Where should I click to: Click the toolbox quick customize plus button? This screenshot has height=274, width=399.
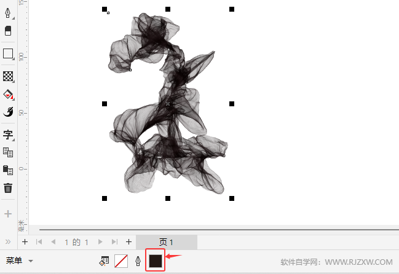(8, 214)
